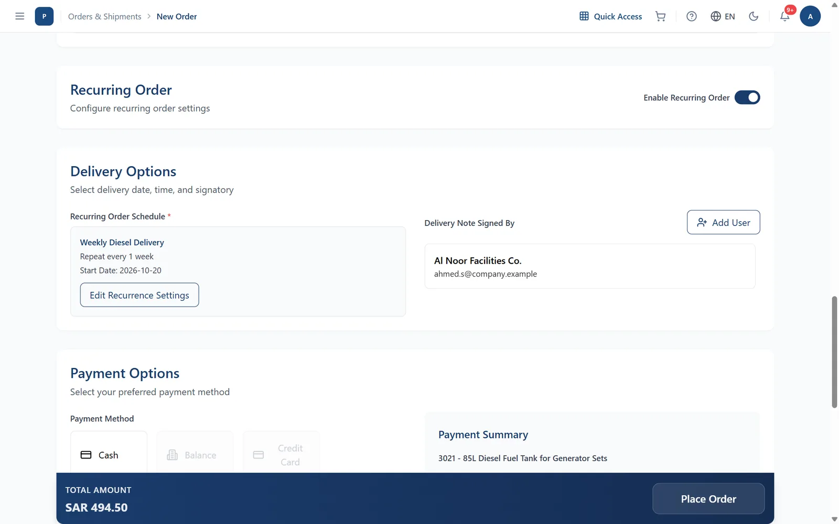
Task: Click the Delivery Note Signed By label
Action: [469, 223]
